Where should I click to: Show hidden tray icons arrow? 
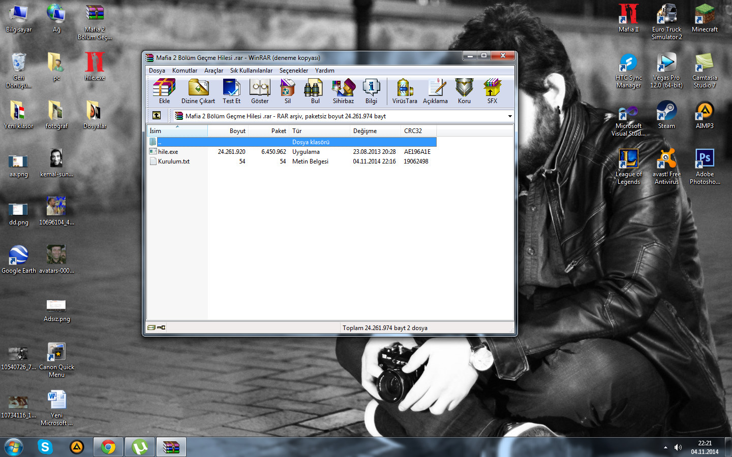click(665, 447)
